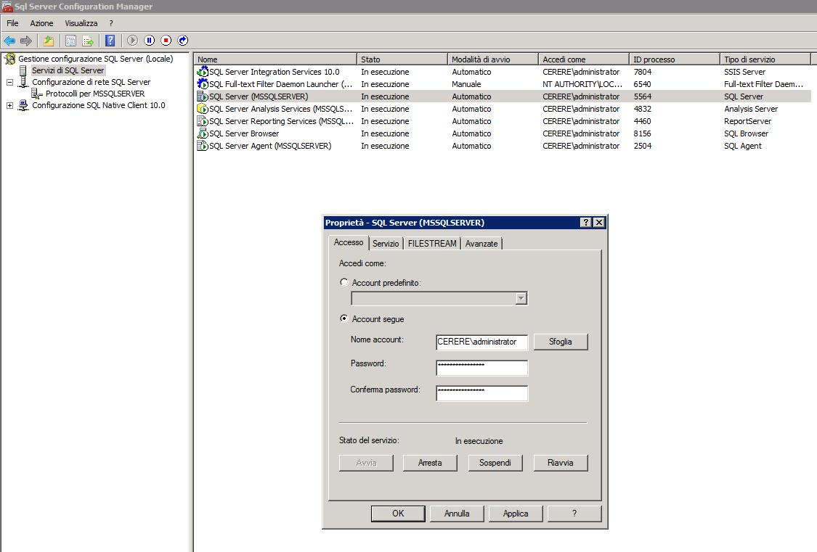Click the Conferma password input field
Viewport: 817px width, 552px height.
(x=481, y=393)
